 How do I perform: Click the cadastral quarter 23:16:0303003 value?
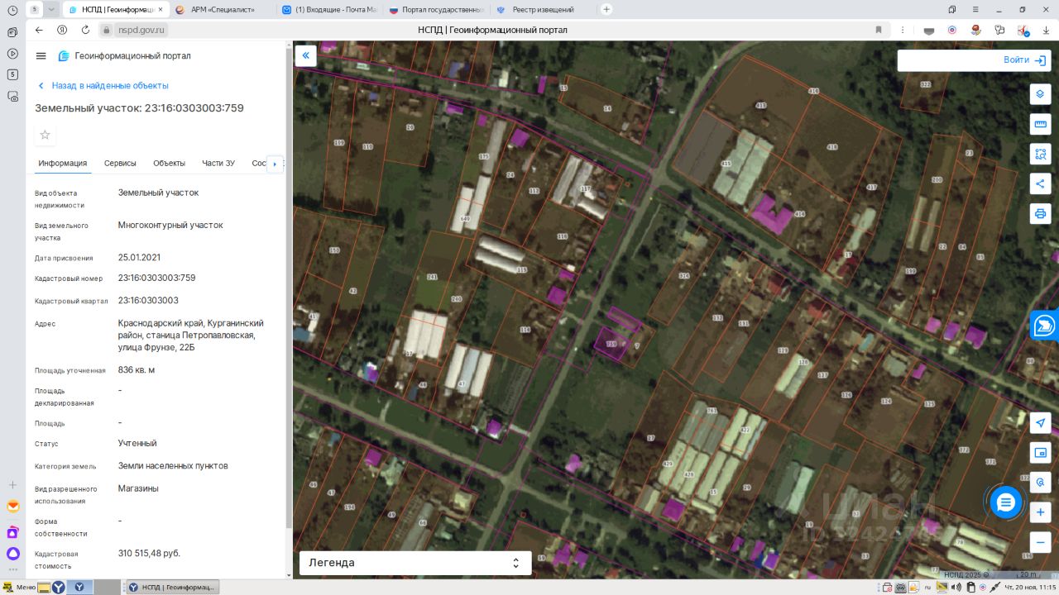coord(148,300)
